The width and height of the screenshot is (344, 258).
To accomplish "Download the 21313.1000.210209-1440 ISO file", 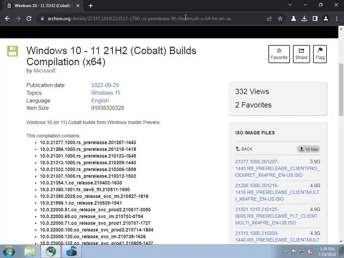I will [277, 236].
